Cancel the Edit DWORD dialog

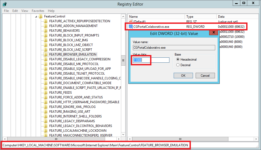coord(205,75)
